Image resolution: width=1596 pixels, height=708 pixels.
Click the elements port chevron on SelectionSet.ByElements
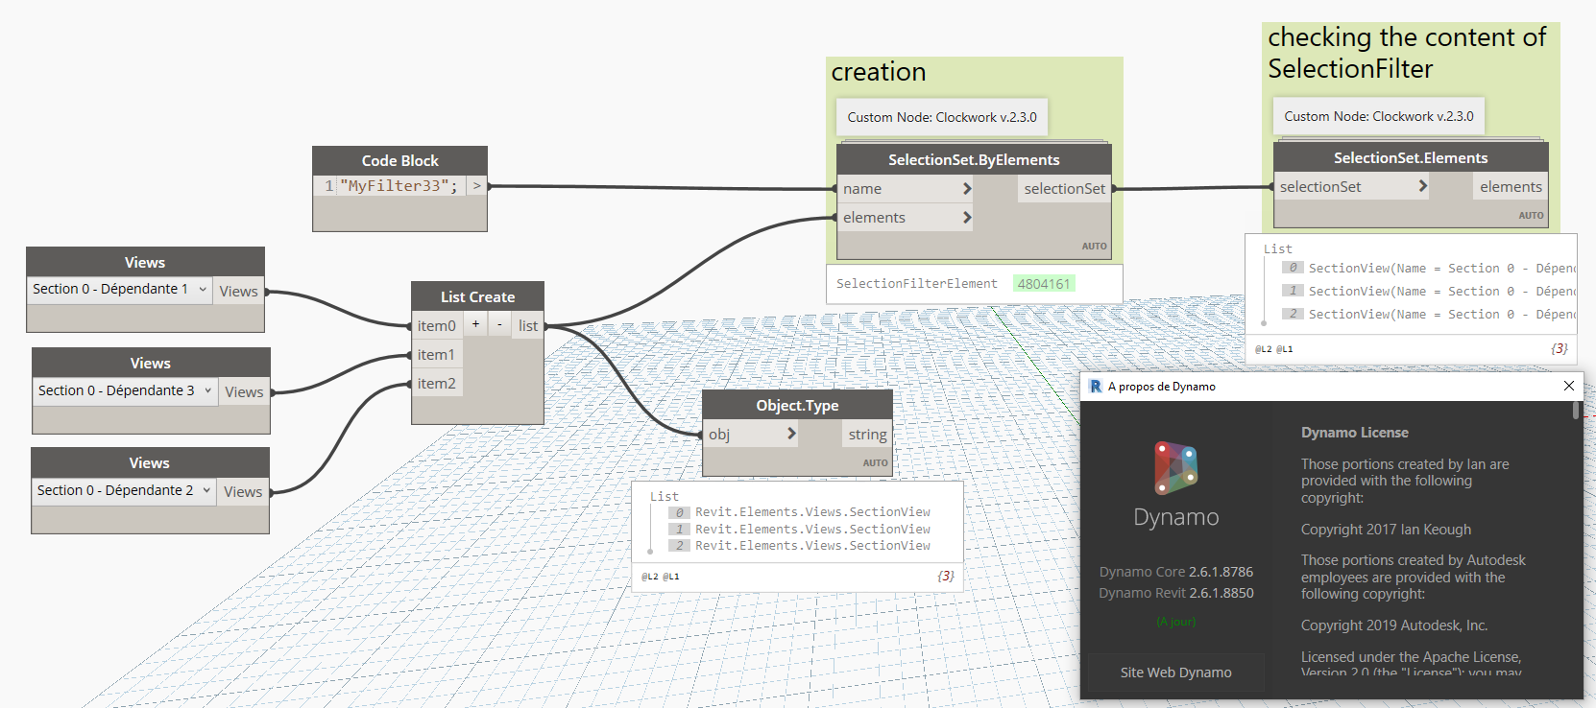[967, 218]
